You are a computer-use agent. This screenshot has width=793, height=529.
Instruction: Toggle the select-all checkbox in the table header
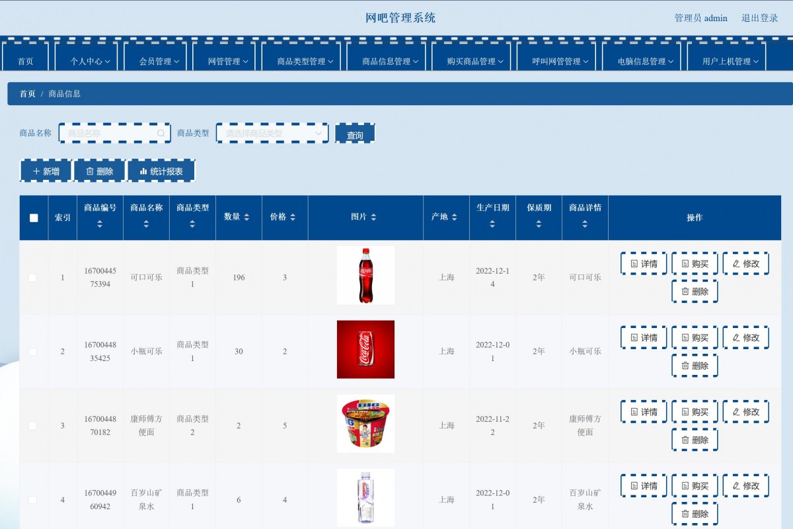coord(34,217)
